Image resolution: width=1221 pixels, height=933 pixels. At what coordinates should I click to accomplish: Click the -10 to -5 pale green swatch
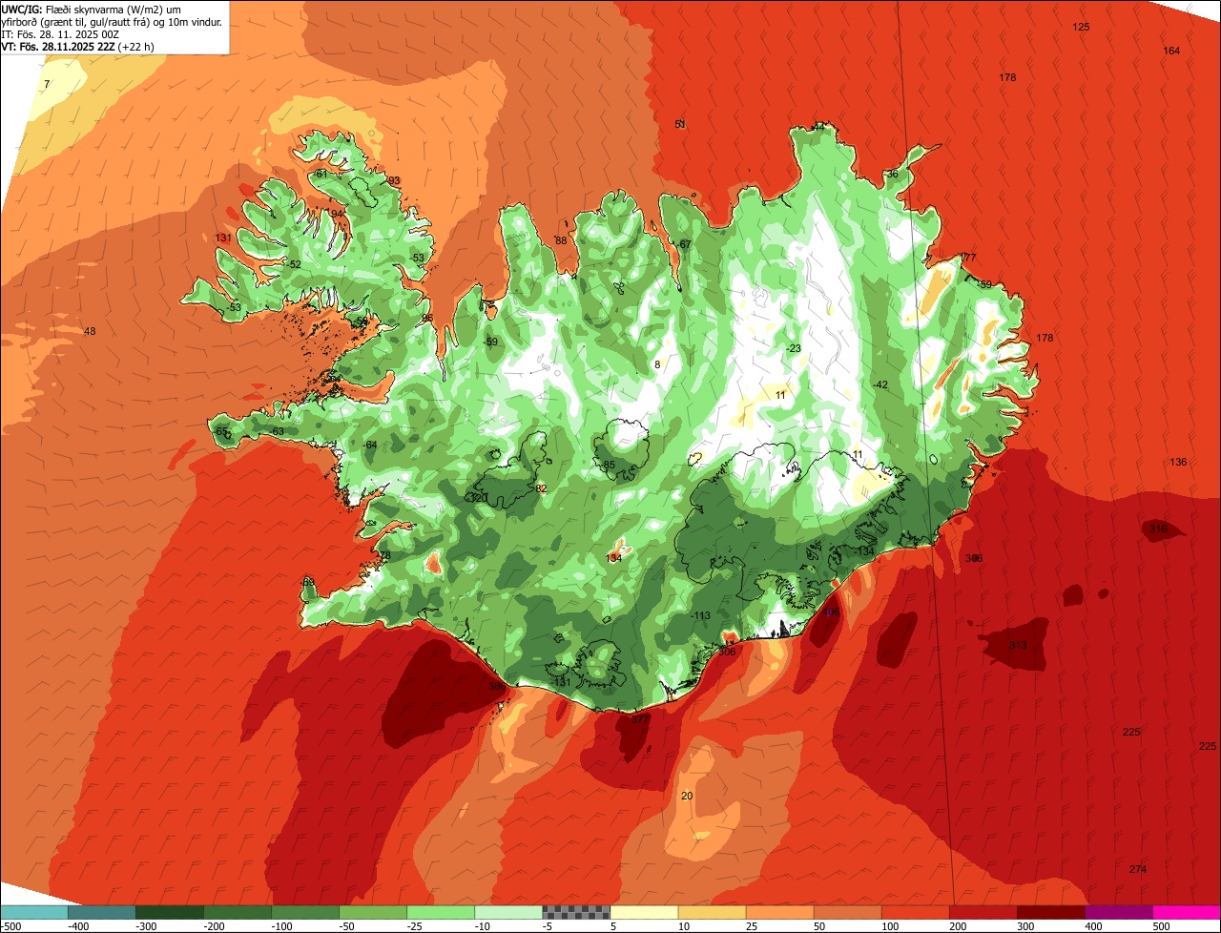[x=508, y=912]
